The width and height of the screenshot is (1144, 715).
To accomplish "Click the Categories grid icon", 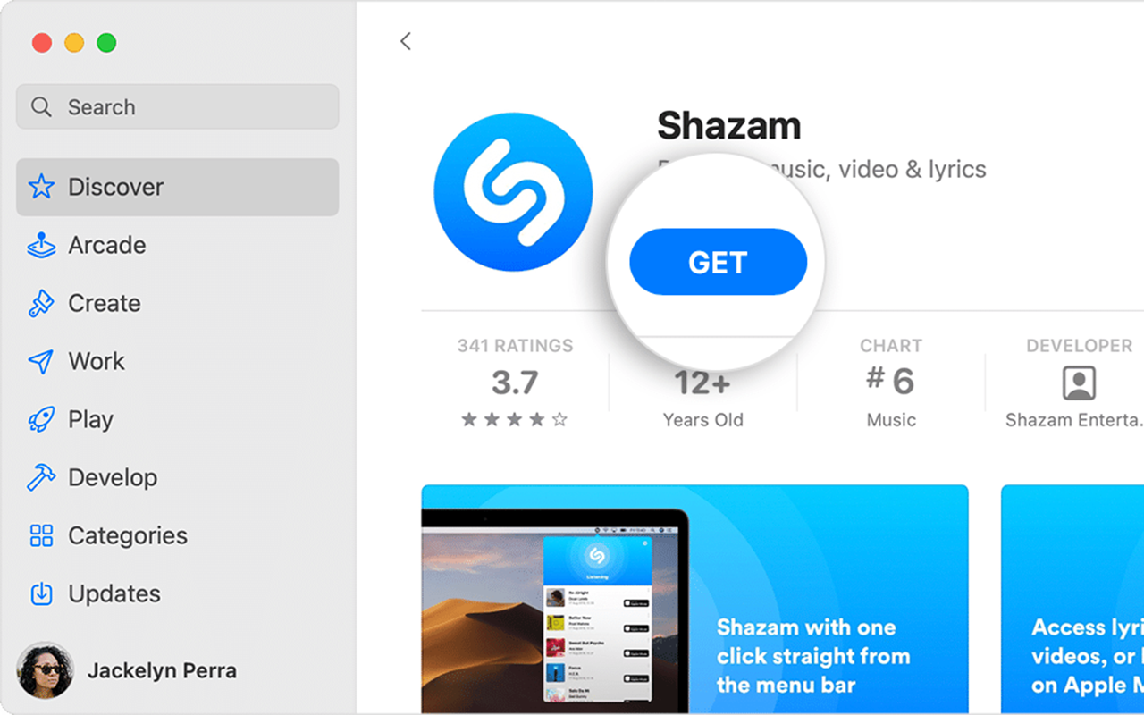I will (x=41, y=535).
